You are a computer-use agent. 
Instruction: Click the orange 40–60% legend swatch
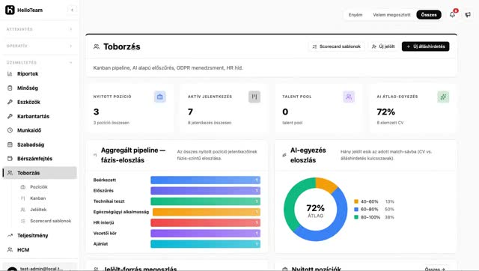pyautogui.click(x=356, y=201)
